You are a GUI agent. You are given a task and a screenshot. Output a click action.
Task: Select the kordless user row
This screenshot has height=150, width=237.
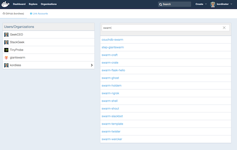coord(49,65)
